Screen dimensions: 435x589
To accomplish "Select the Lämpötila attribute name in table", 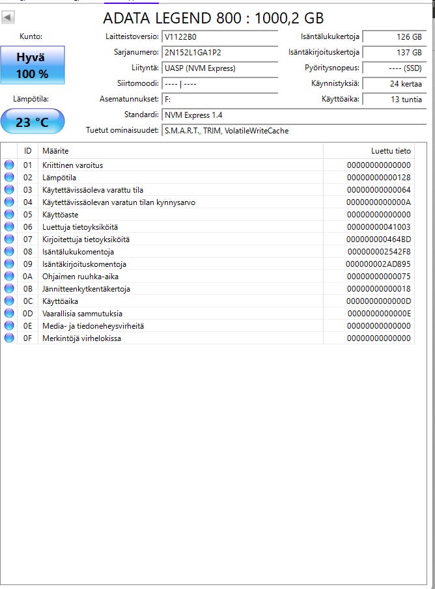I will (59, 177).
